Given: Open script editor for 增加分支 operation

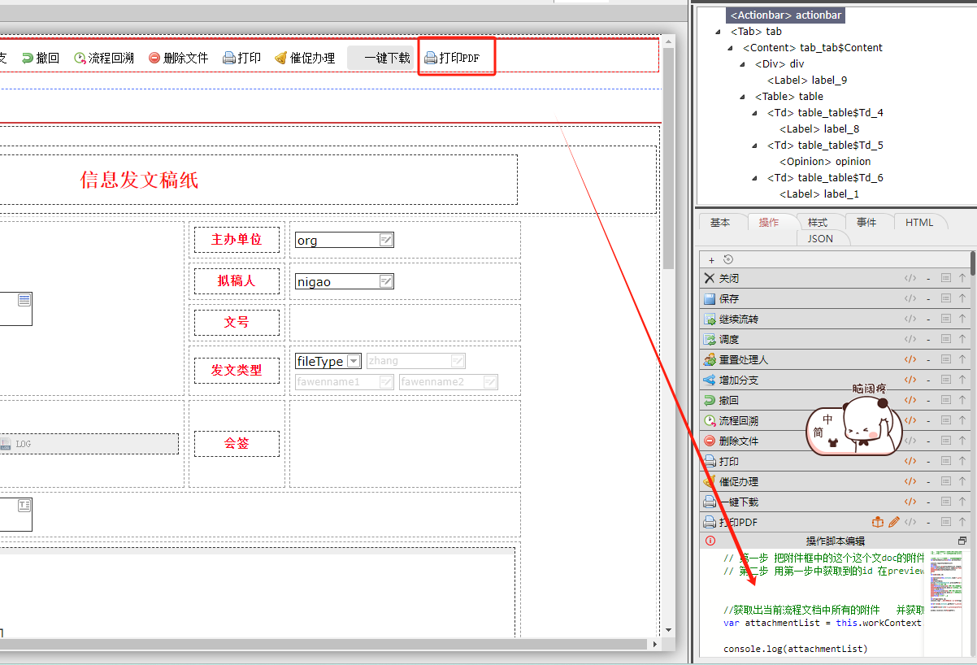Looking at the screenshot, I should 910,380.
